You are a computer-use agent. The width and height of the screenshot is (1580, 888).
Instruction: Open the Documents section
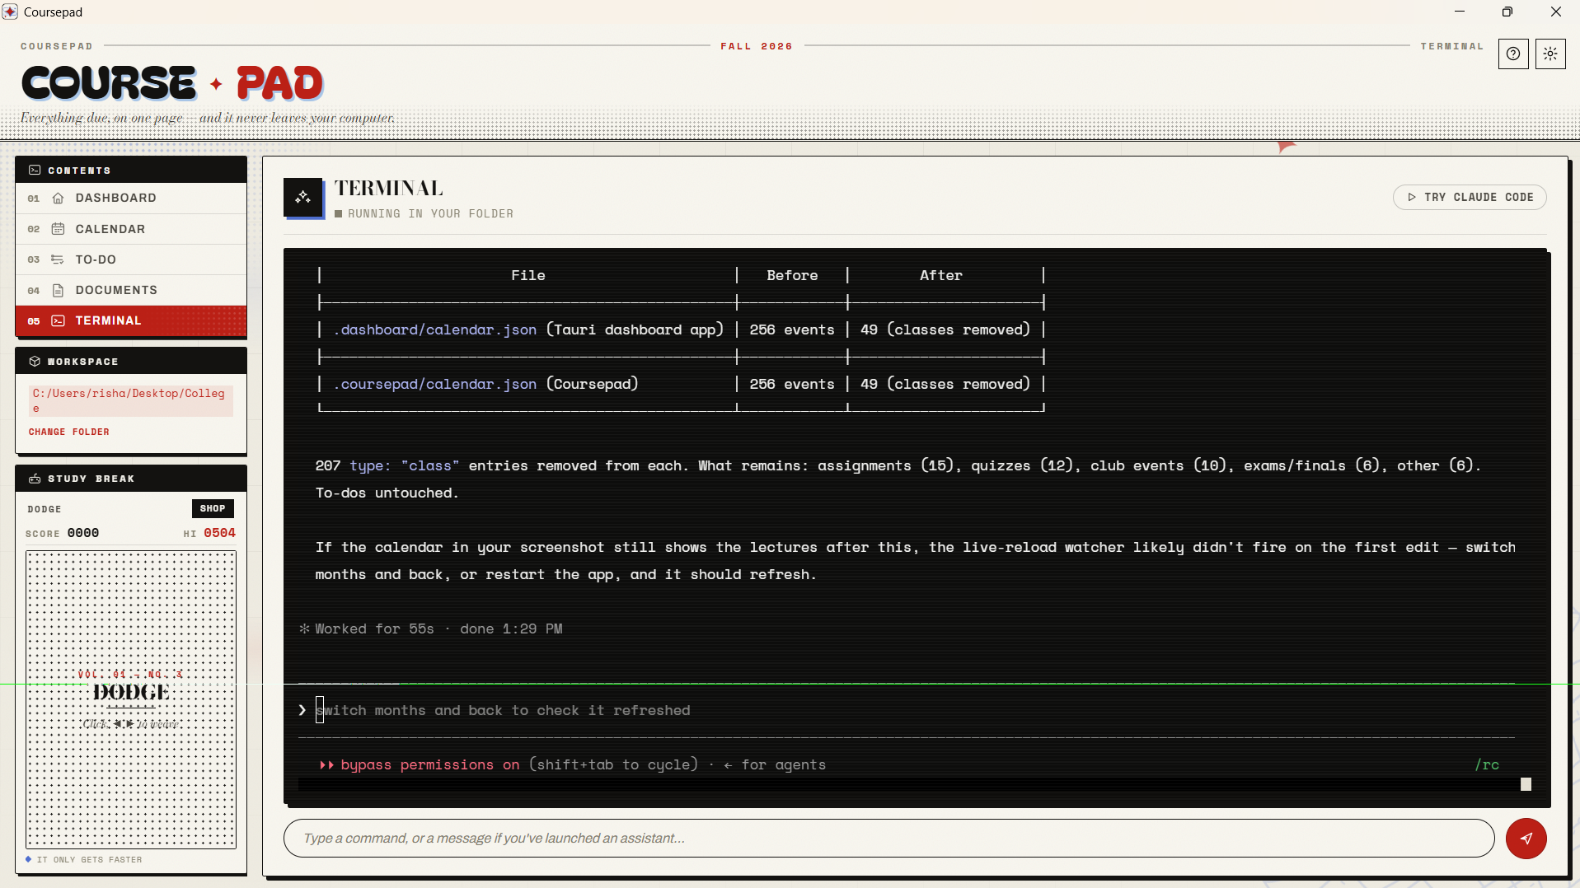point(131,290)
